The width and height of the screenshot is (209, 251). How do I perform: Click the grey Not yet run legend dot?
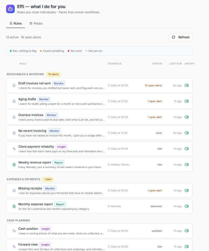tap(86, 51)
